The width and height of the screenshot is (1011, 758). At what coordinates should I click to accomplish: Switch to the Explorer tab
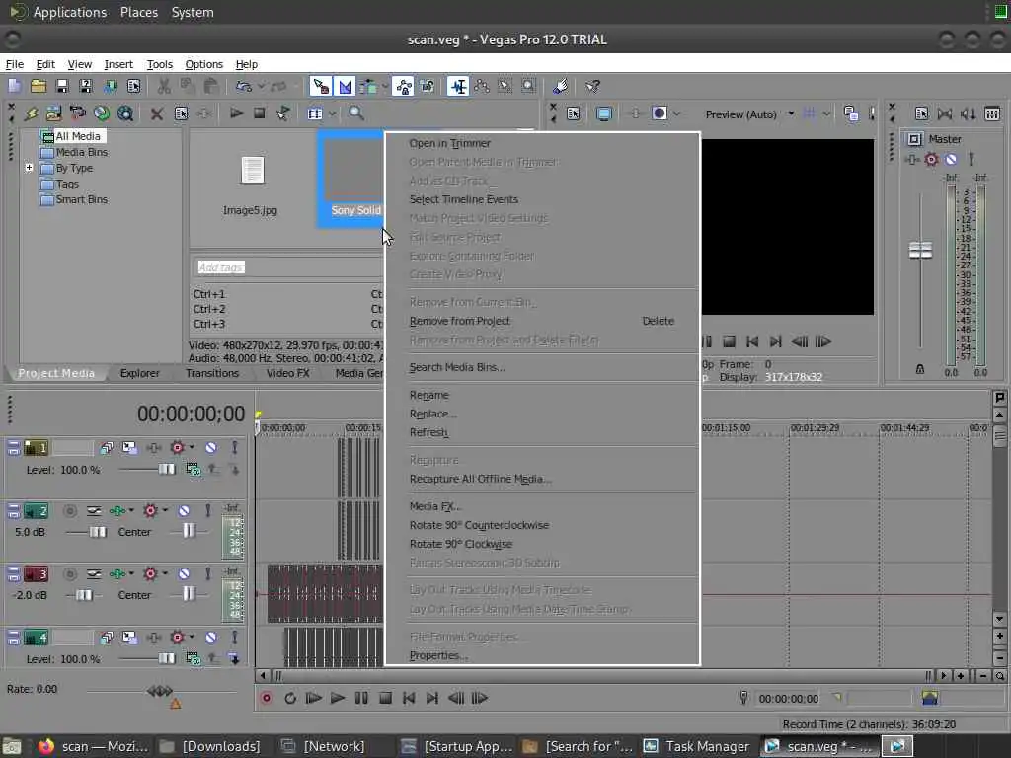[x=140, y=373]
